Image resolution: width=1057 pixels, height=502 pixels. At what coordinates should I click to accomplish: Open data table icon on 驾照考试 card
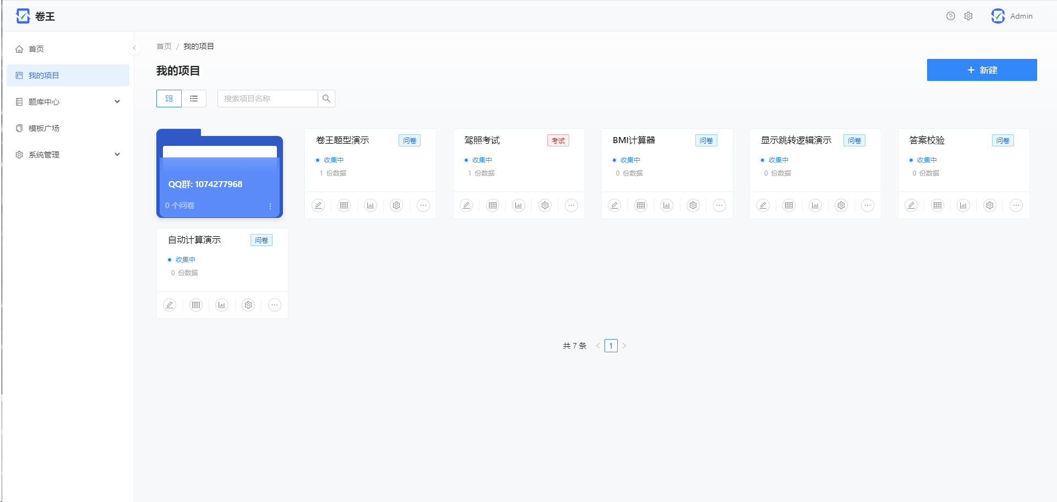[x=493, y=205]
